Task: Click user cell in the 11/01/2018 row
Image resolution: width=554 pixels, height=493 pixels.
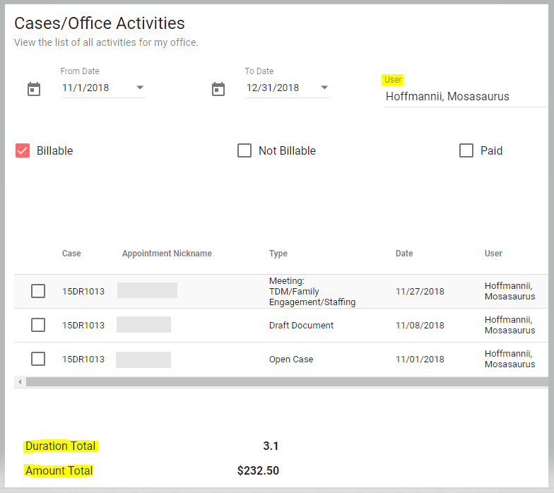Action: click(x=510, y=359)
